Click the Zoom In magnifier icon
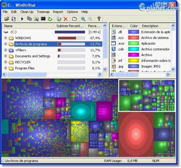This screenshot has width=181, height=168. (83, 19)
